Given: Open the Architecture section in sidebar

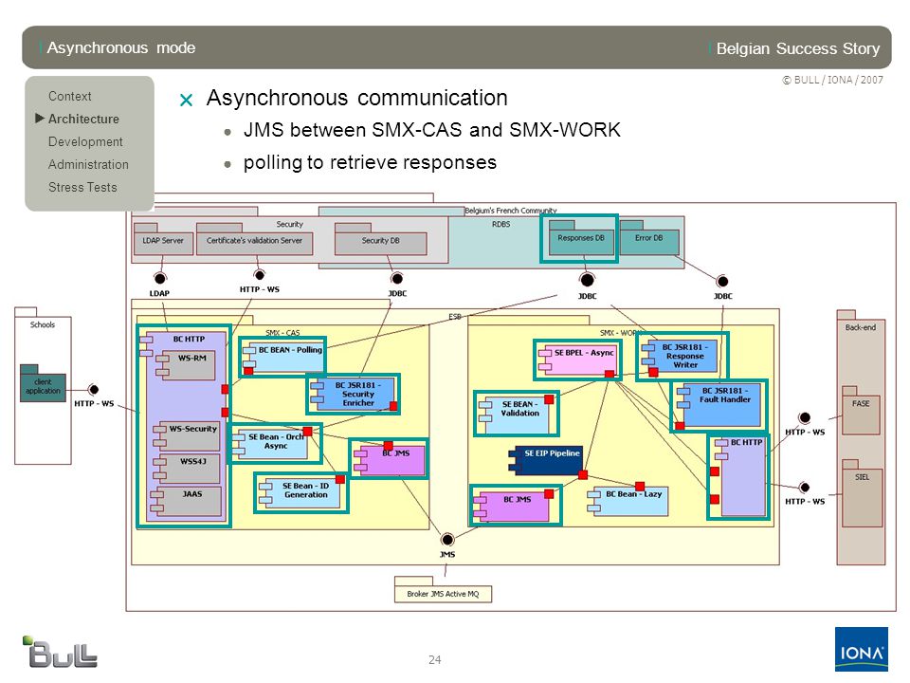Looking at the screenshot, I should pos(83,119).
